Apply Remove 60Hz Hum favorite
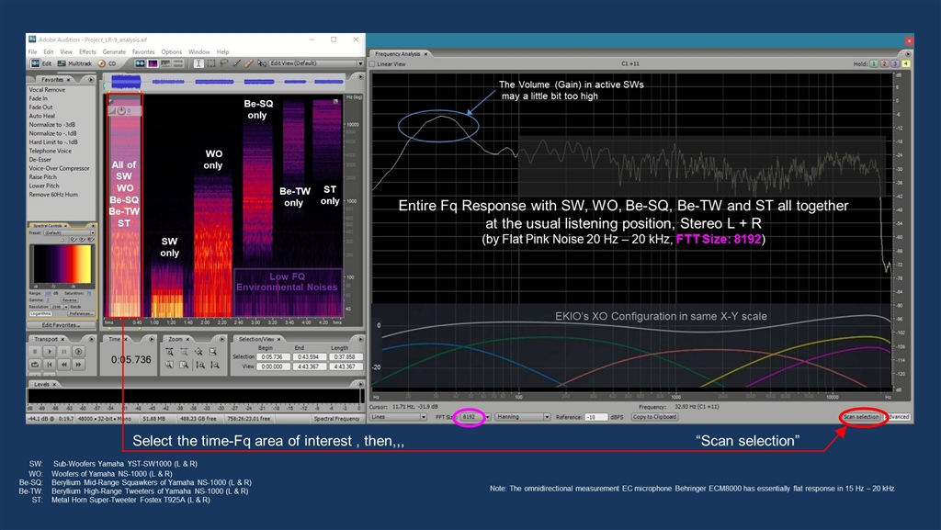The image size is (941, 530). (x=52, y=195)
